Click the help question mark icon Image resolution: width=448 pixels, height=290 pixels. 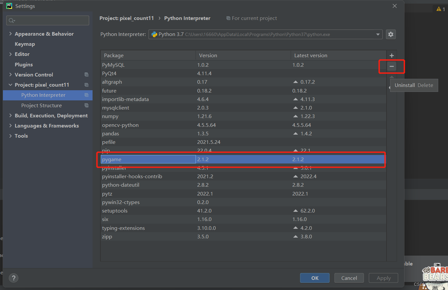[13, 278]
